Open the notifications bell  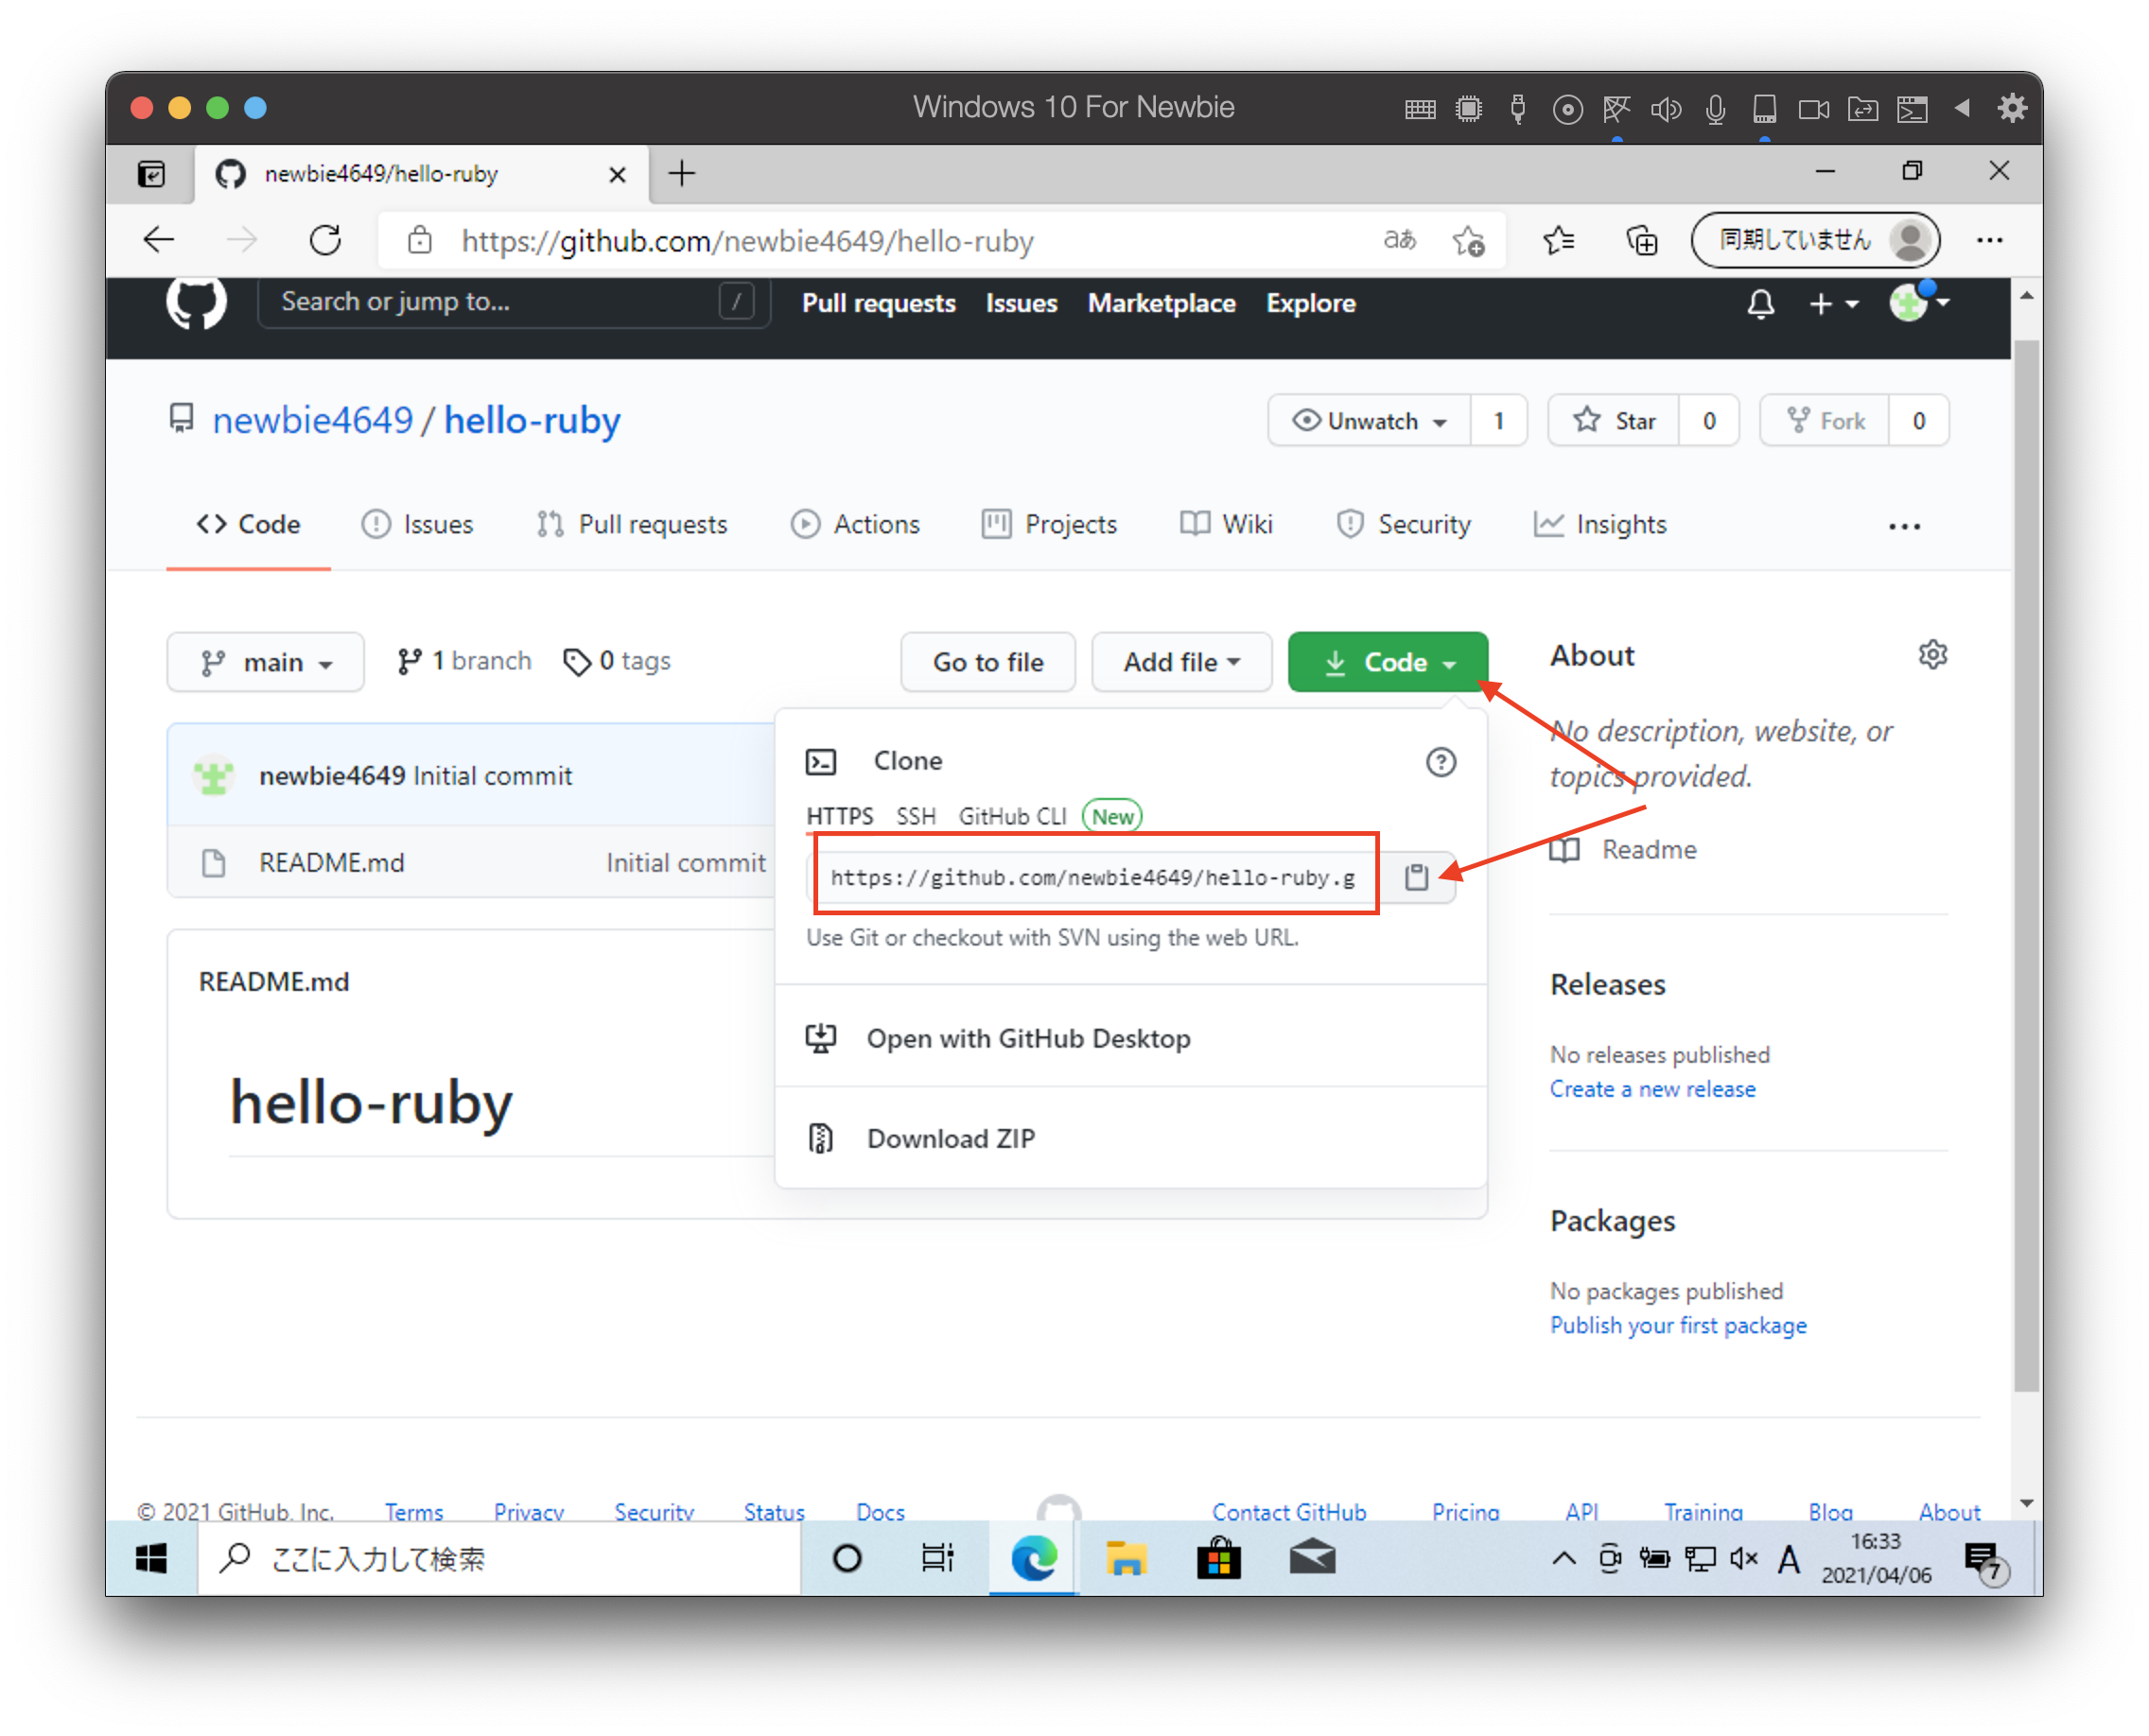[x=1761, y=303]
